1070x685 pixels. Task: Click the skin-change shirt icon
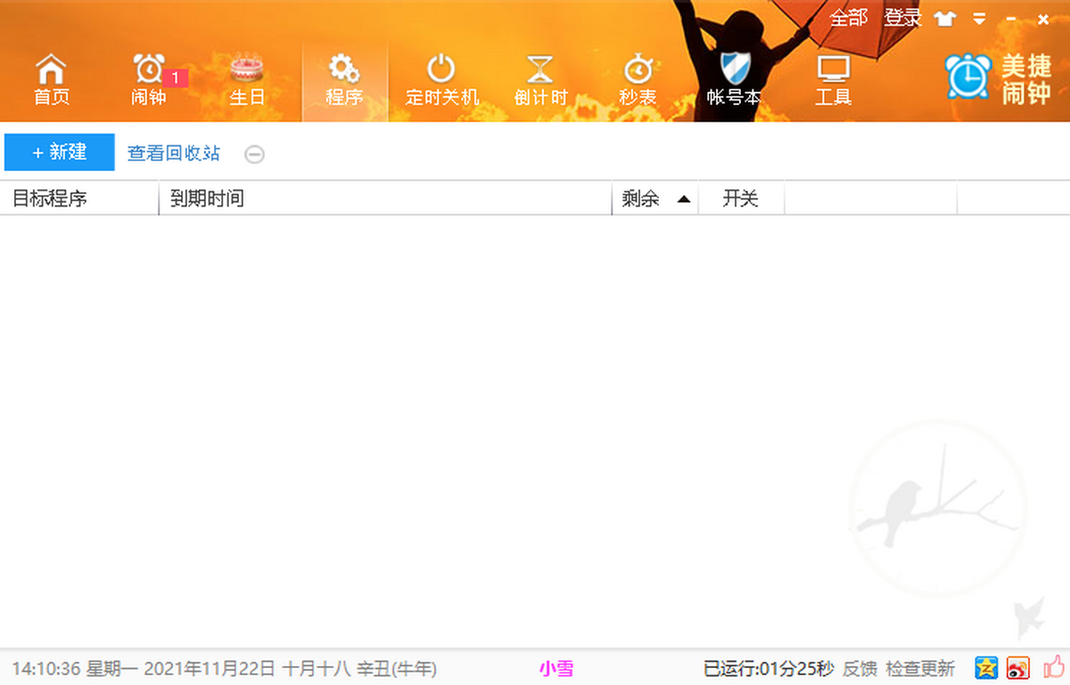[944, 19]
